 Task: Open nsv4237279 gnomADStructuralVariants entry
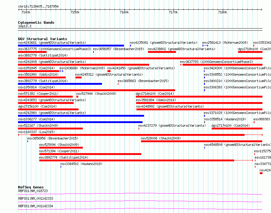coord(172,125)
